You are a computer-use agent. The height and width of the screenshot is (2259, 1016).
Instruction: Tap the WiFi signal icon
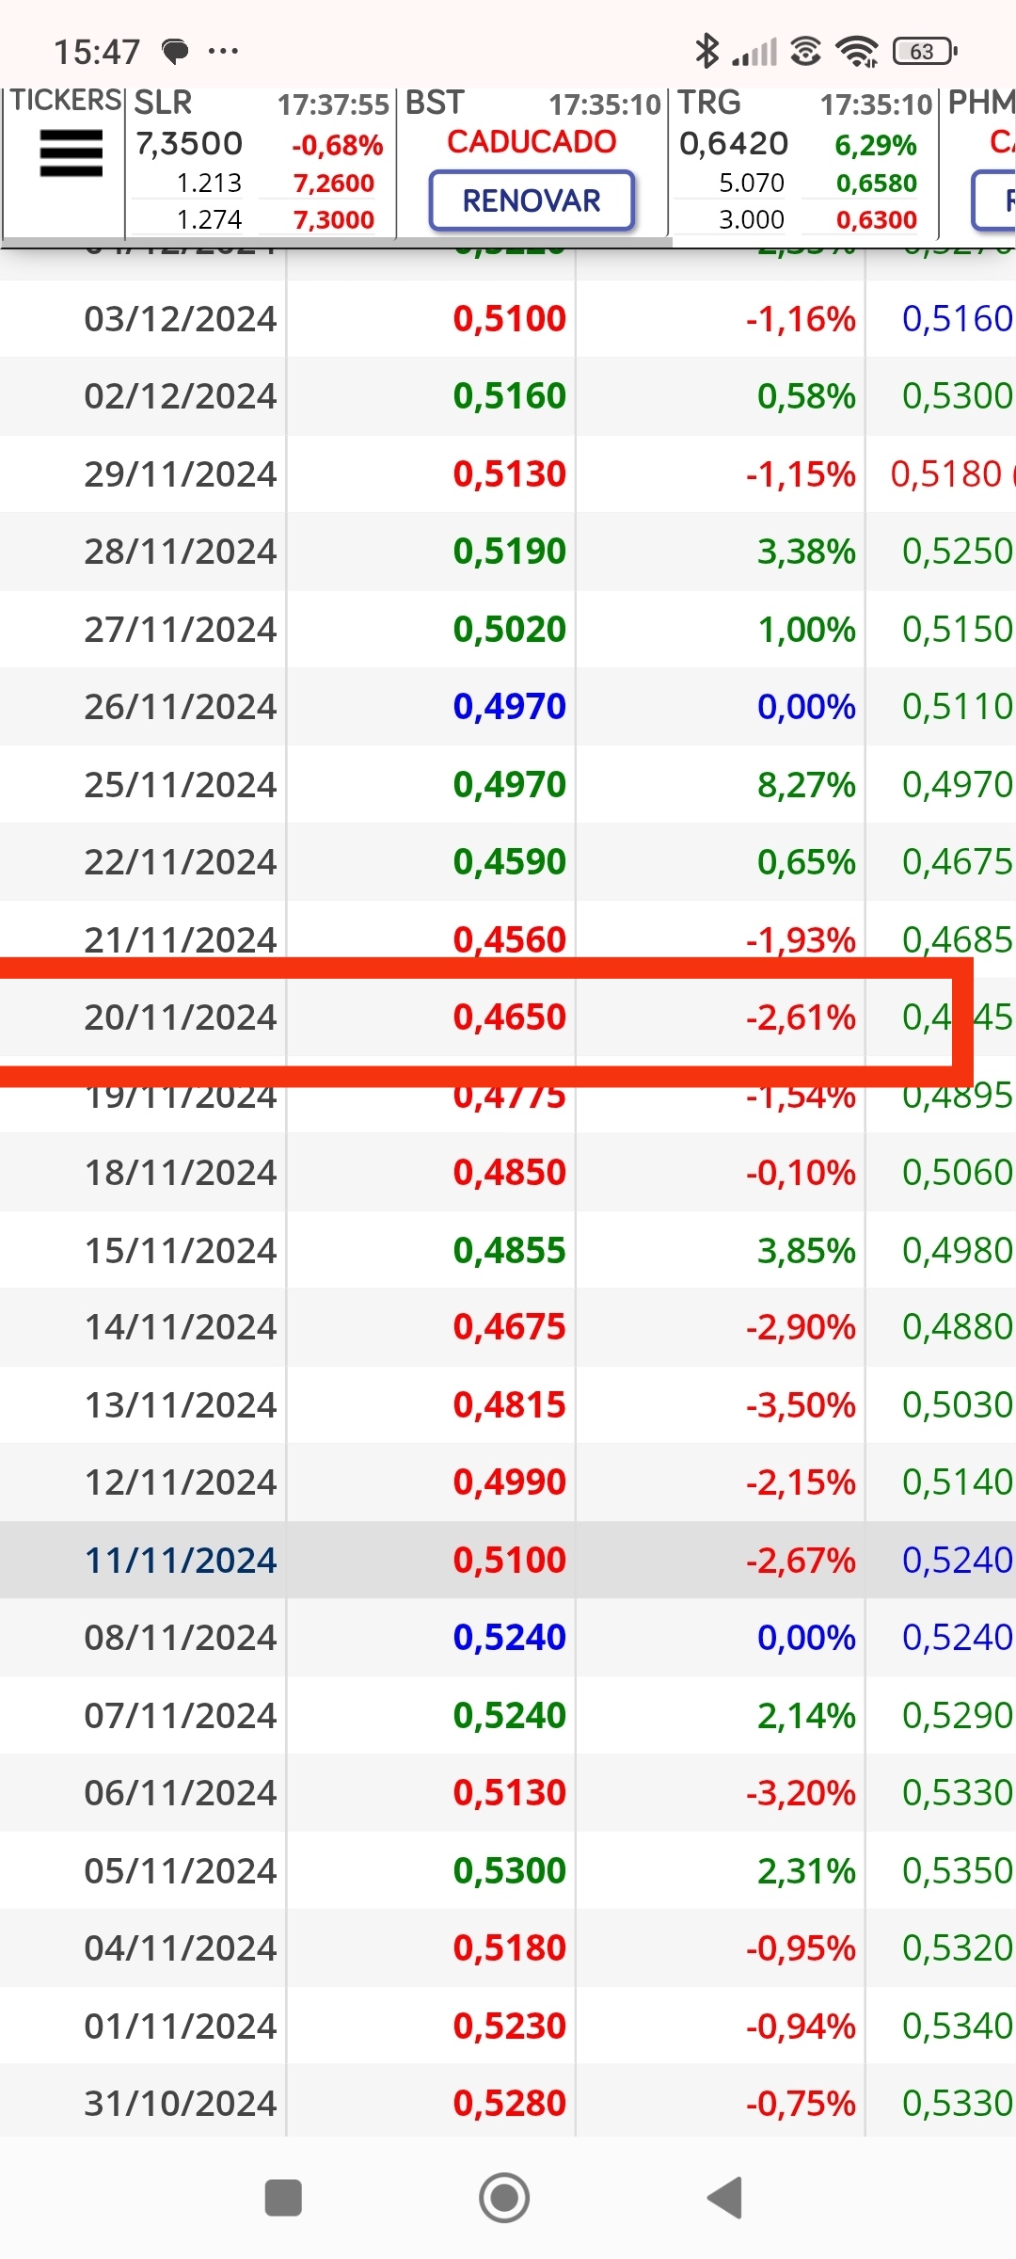point(857,51)
